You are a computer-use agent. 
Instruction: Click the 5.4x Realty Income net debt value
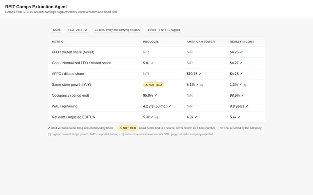coord(233,117)
